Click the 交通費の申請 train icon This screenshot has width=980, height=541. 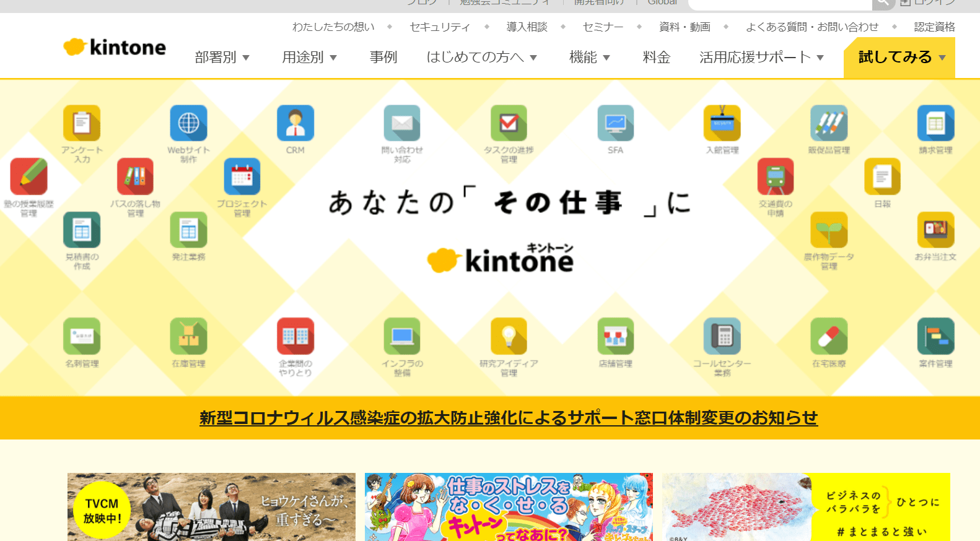(776, 176)
